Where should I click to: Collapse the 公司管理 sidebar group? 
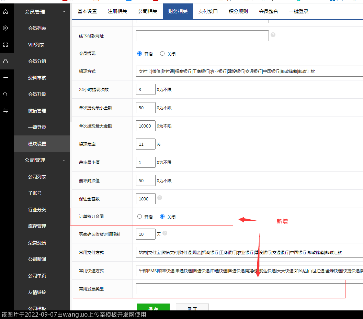click(x=64, y=160)
